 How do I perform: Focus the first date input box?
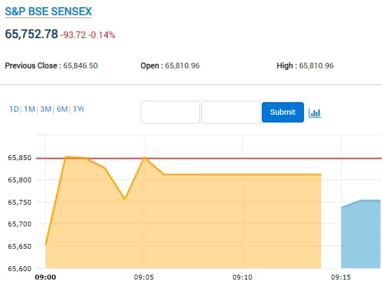(x=170, y=112)
